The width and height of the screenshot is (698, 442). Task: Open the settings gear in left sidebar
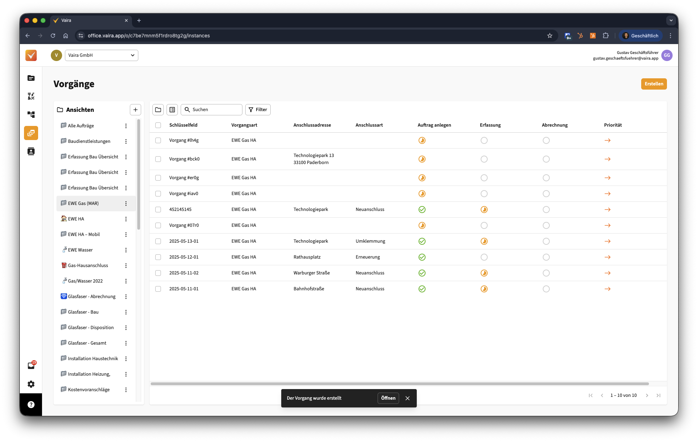[31, 384]
